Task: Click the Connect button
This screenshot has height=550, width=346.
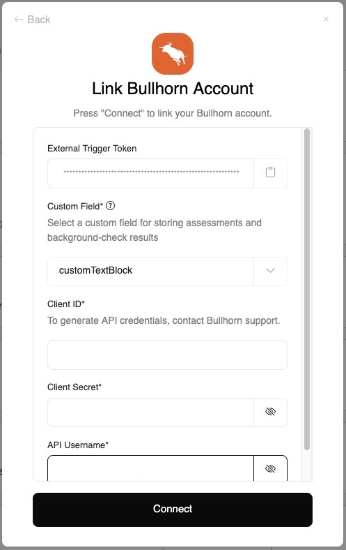Action: 173,510
